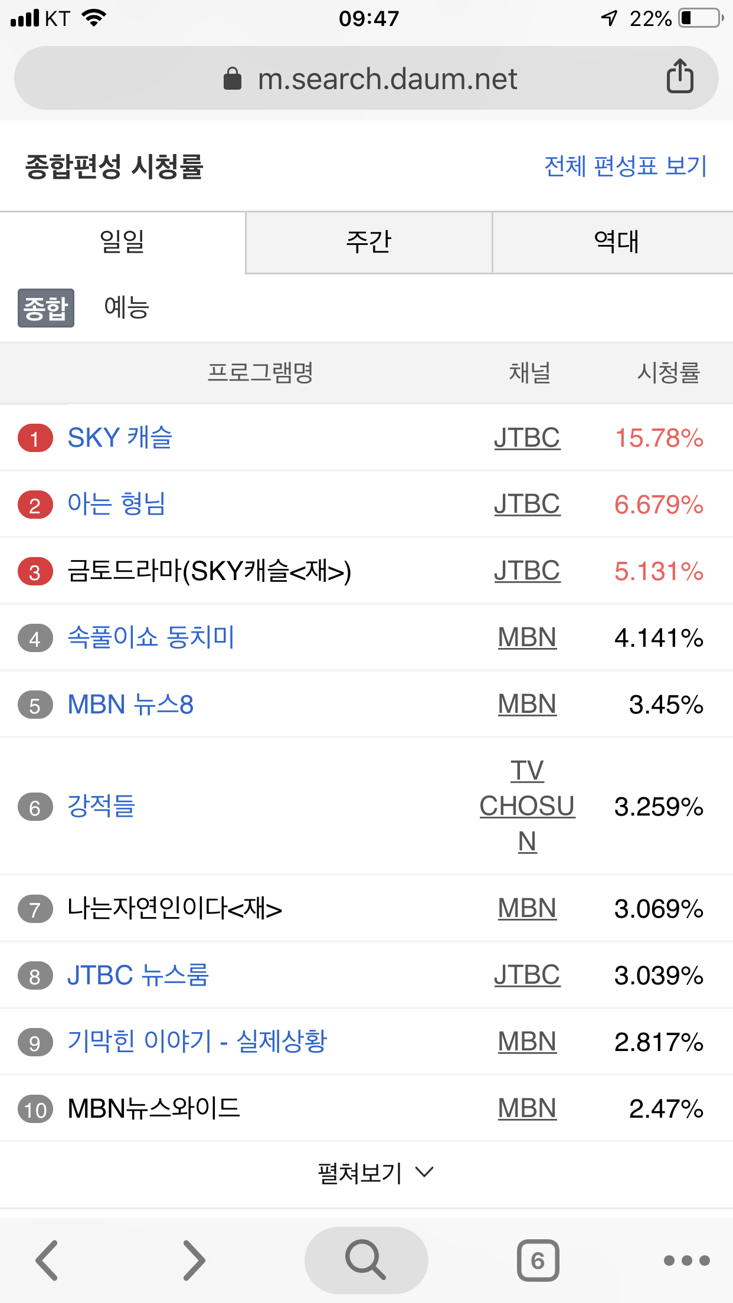Select the 종합 category filter
Viewport: 733px width, 1303px height.
[x=46, y=308]
